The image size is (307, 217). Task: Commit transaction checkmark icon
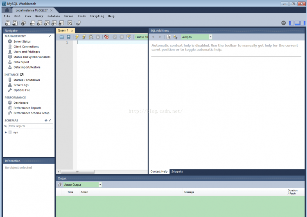[115, 37]
